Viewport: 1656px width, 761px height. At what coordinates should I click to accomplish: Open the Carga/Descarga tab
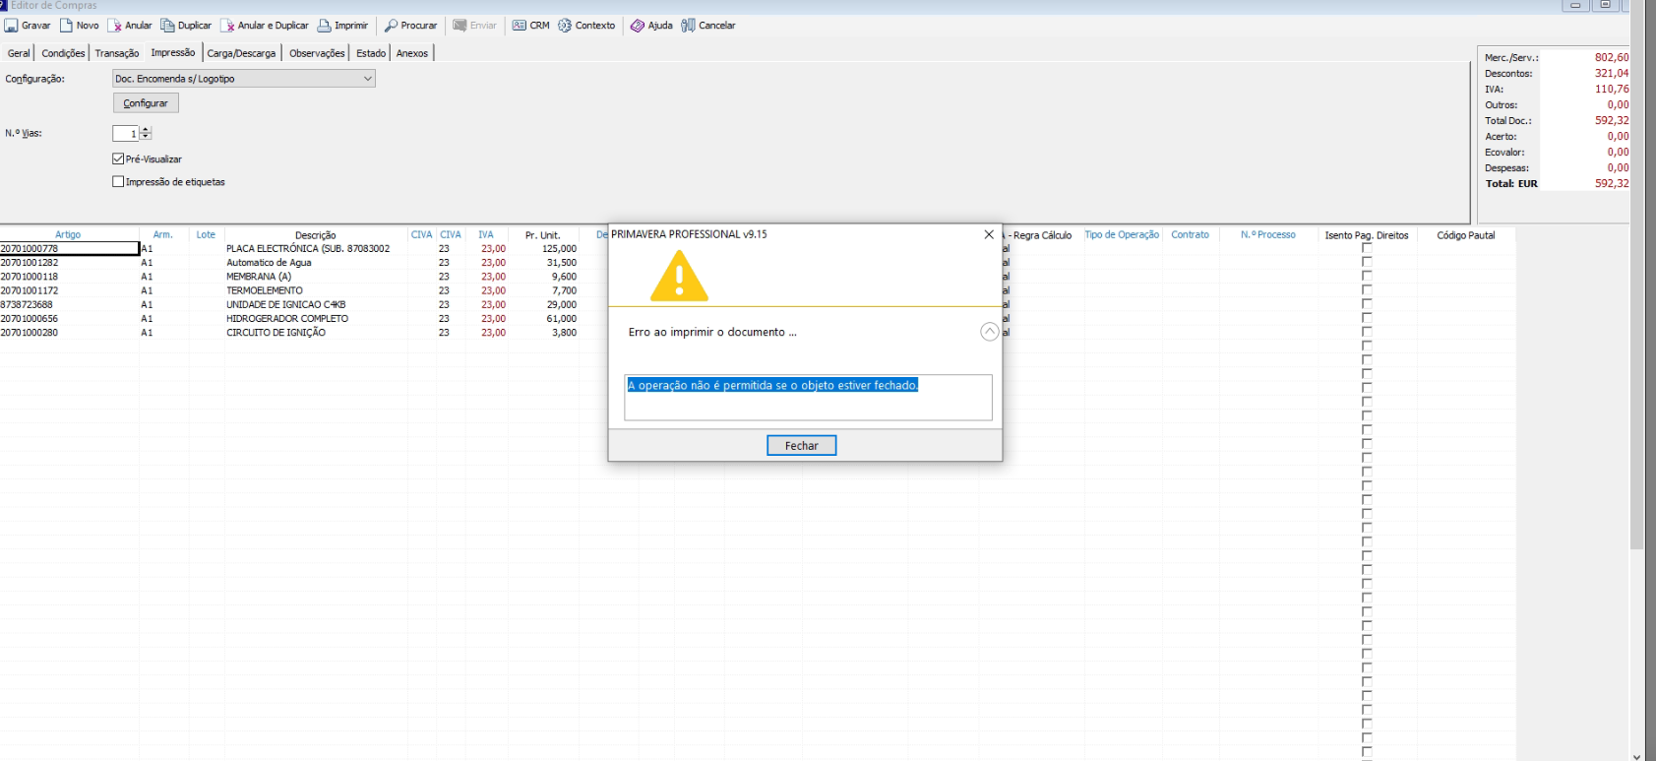(x=241, y=53)
